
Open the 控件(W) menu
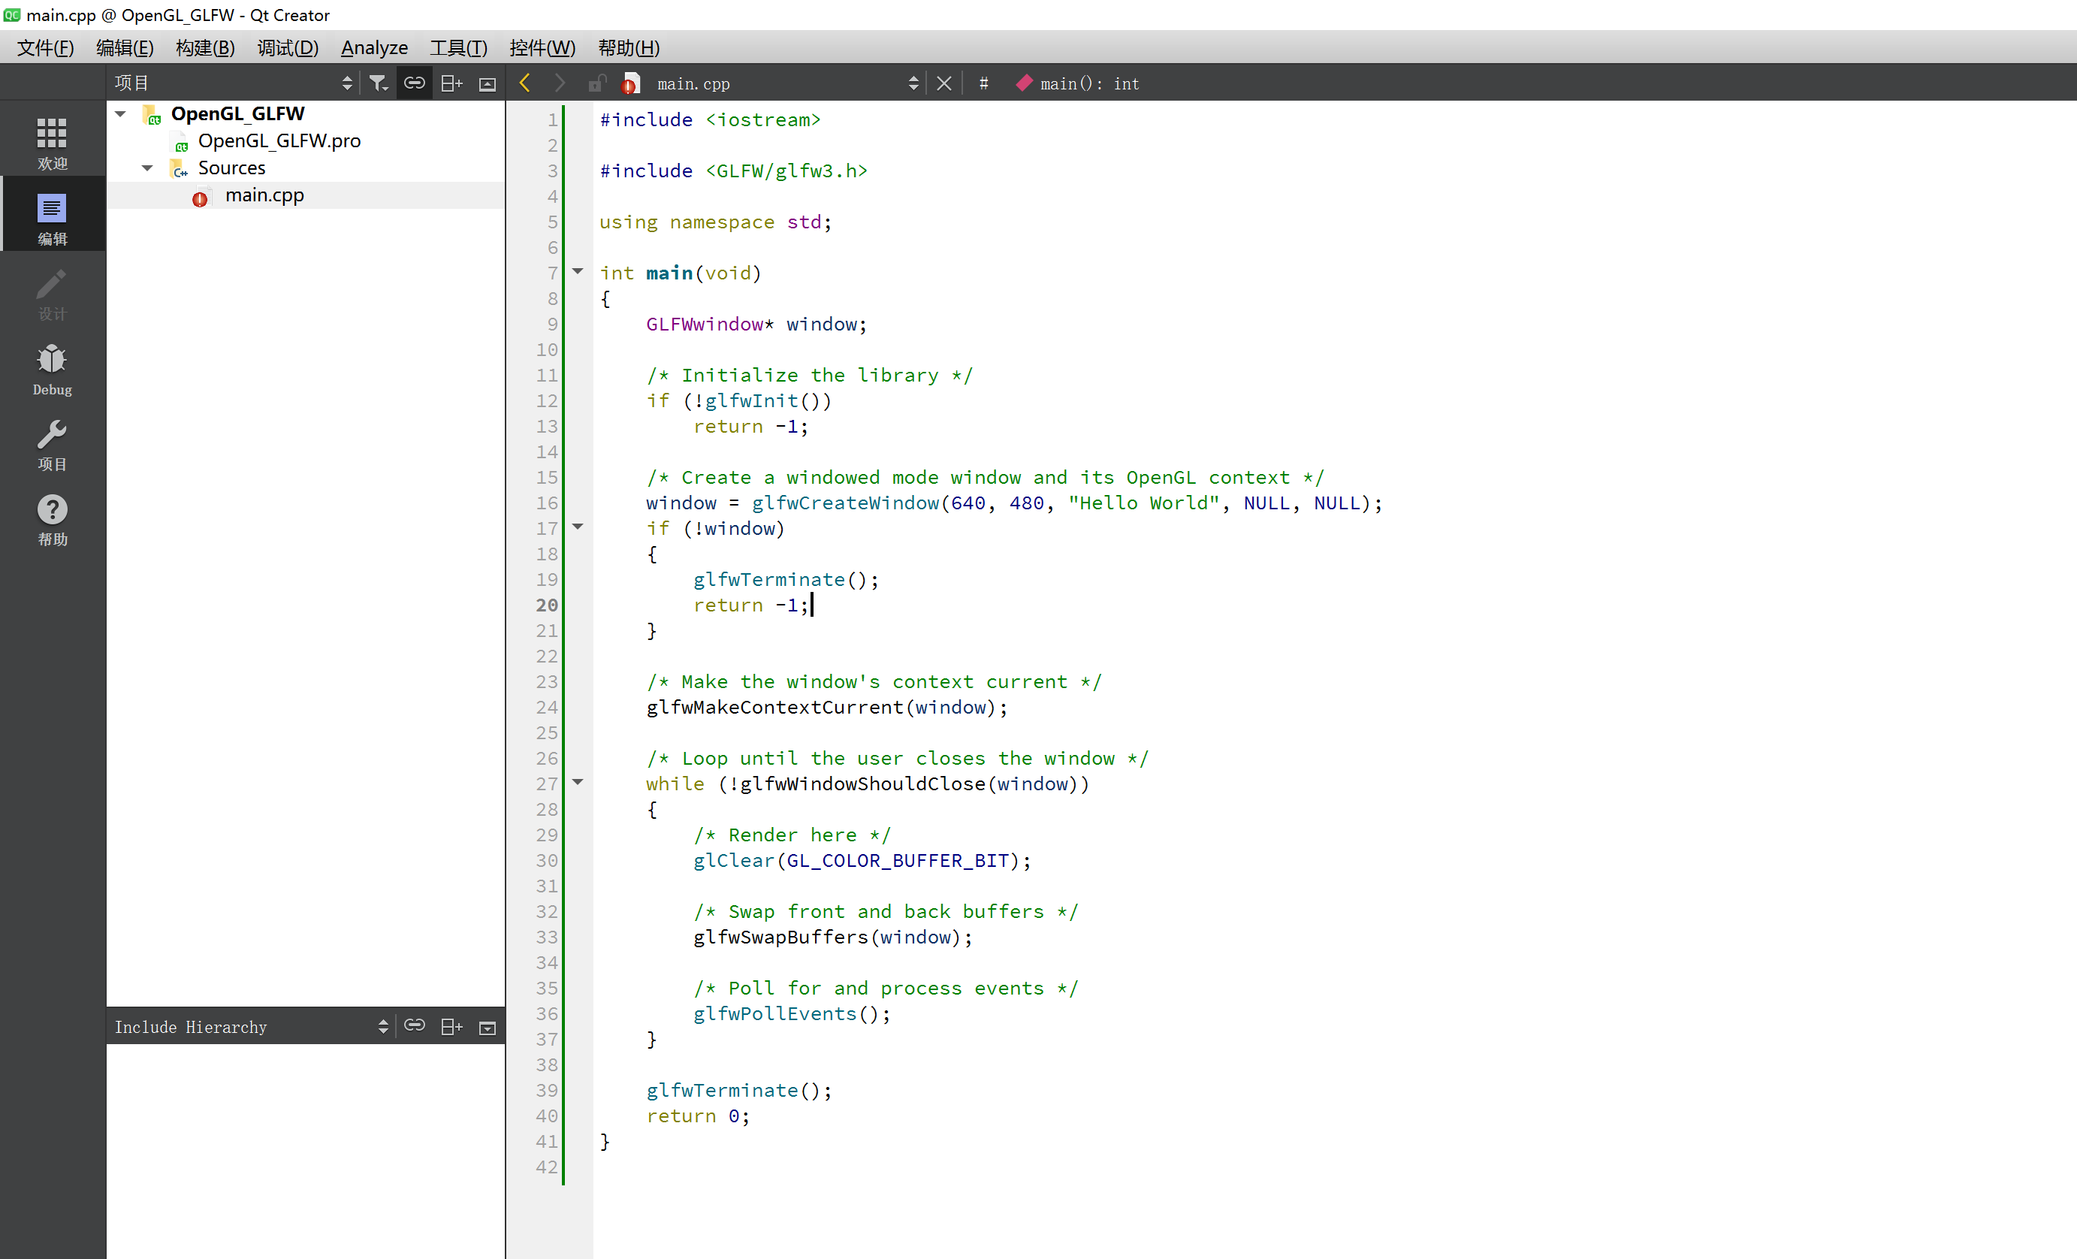click(542, 48)
